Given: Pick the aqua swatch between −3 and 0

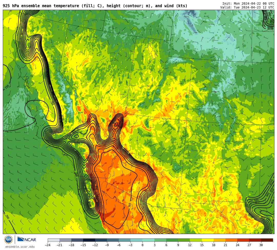Looking at the screenshot, I should 136,240.
